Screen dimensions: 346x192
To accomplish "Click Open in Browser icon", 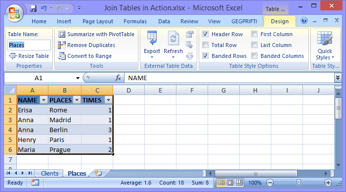I will [189, 45].
